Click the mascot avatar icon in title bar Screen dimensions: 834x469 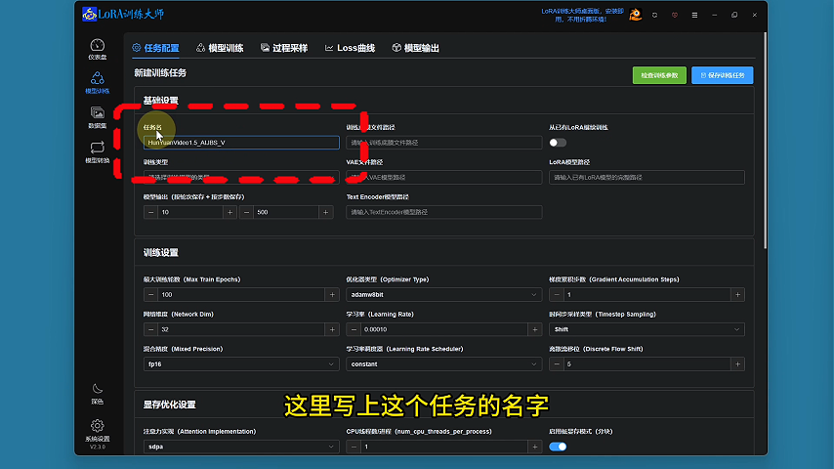pyautogui.click(x=635, y=15)
